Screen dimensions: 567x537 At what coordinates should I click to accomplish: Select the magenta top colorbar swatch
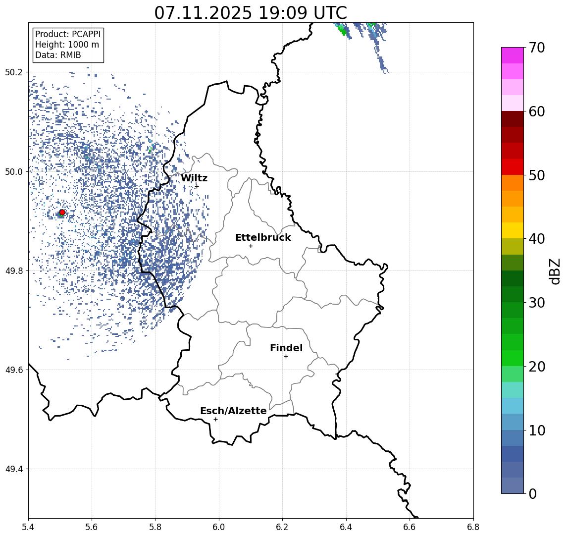click(513, 55)
